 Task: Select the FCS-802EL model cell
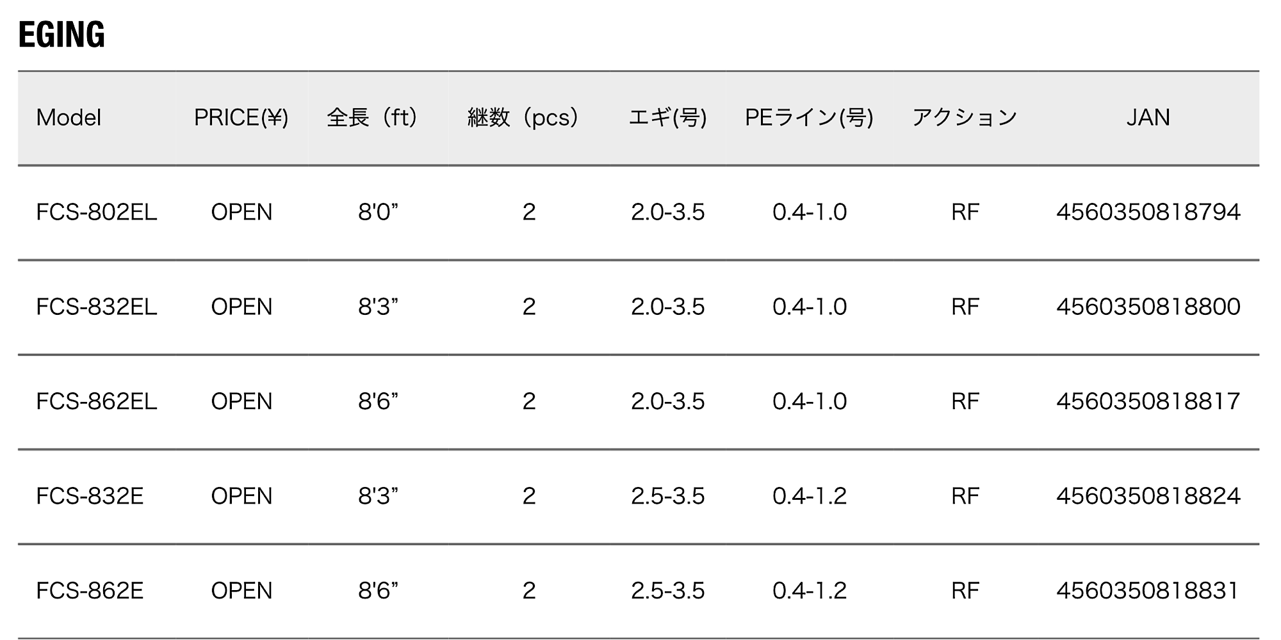[96, 212]
